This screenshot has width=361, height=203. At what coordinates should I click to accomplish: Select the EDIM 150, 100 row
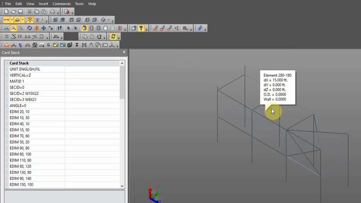[62, 184]
